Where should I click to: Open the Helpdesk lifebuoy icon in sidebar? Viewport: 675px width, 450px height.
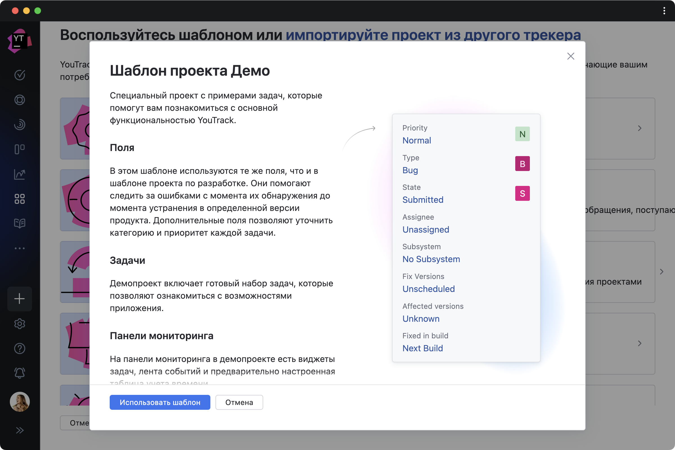(x=19, y=100)
